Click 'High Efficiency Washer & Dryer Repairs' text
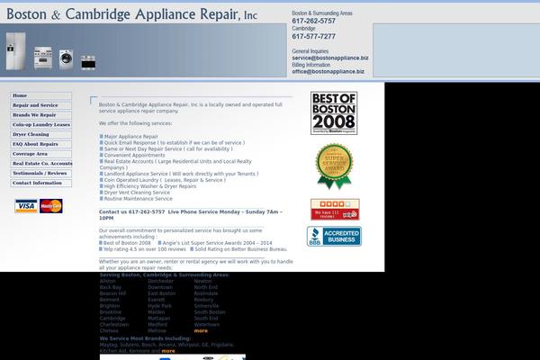The image size is (540, 360). pyautogui.click(x=149, y=186)
